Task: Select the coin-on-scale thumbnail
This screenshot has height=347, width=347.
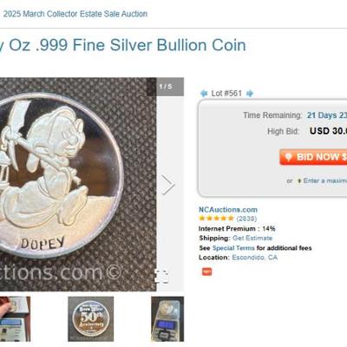Action: point(167,319)
